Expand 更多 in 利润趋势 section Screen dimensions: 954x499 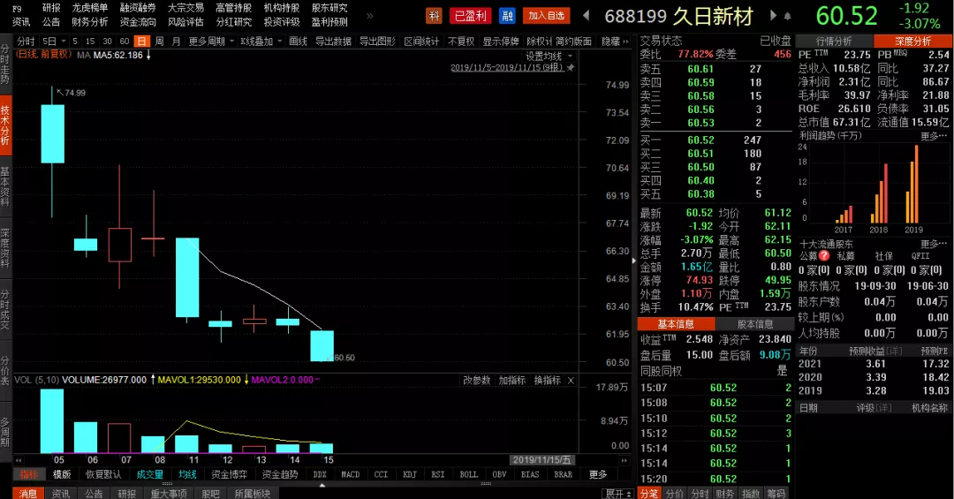click(x=934, y=136)
